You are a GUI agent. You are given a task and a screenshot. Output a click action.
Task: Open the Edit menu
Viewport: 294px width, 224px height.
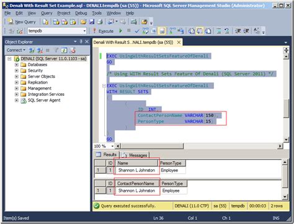coord(19,13)
